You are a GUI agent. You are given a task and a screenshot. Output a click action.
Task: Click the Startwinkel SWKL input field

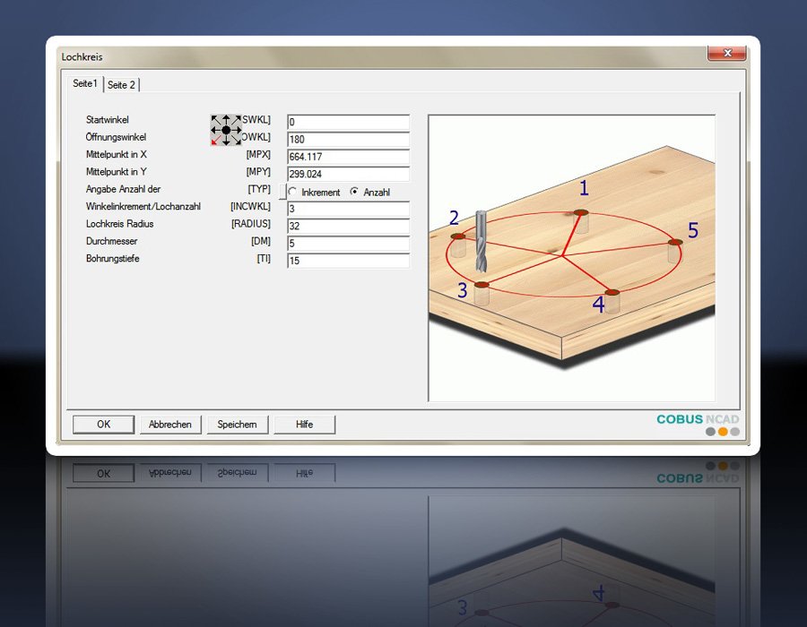(349, 123)
